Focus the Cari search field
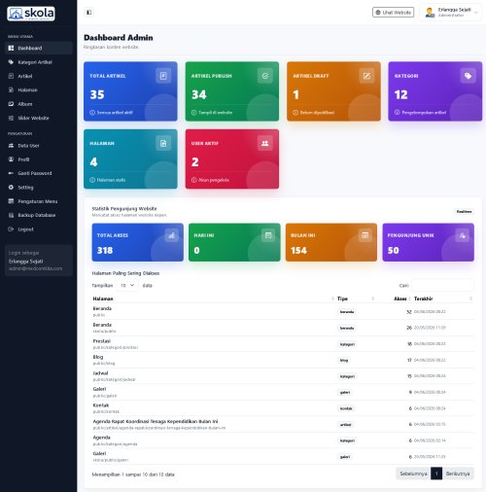Screen dimensions: 486x492 [442, 286]
